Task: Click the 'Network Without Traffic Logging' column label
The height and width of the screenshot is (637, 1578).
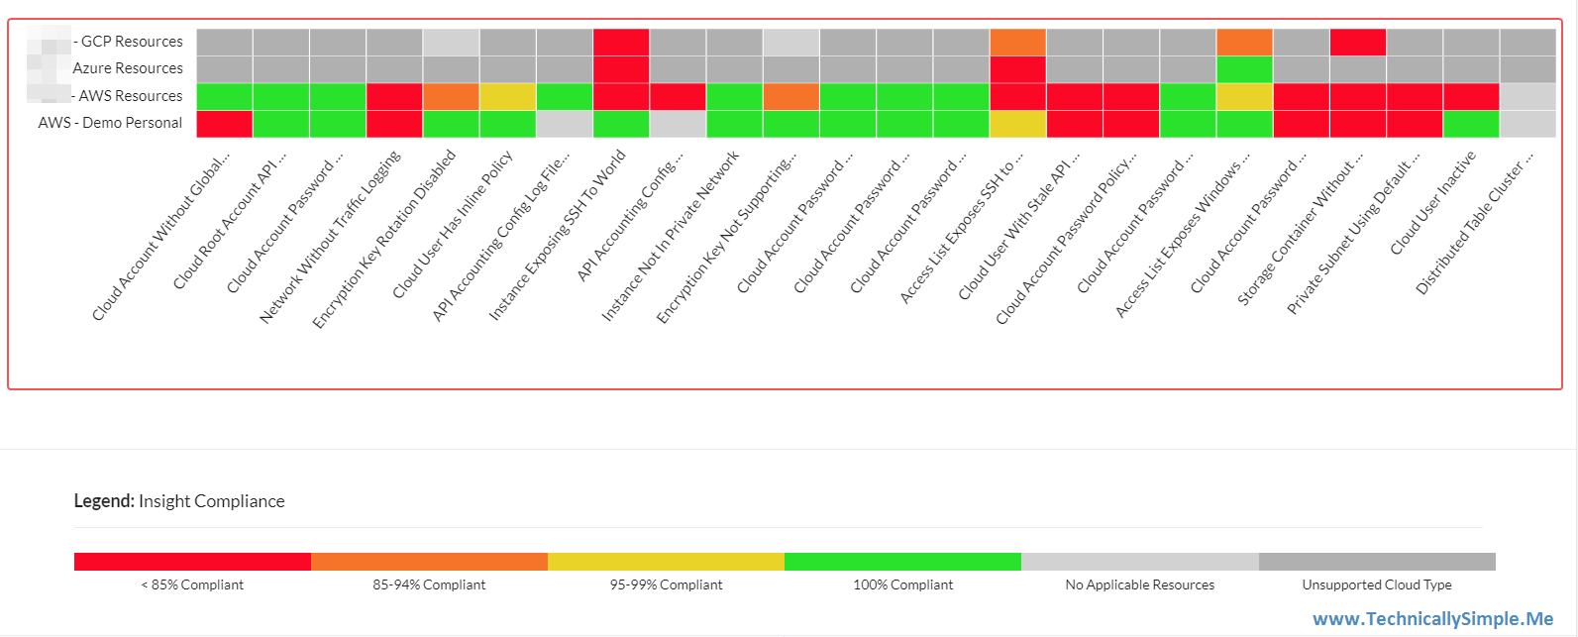Action: (x=330, y=237)
